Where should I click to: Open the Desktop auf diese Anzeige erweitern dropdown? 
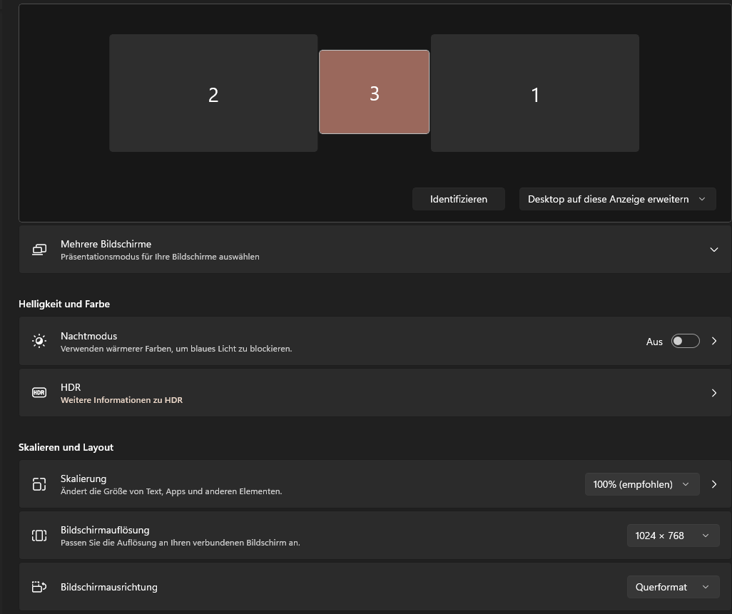click(617, 199)
